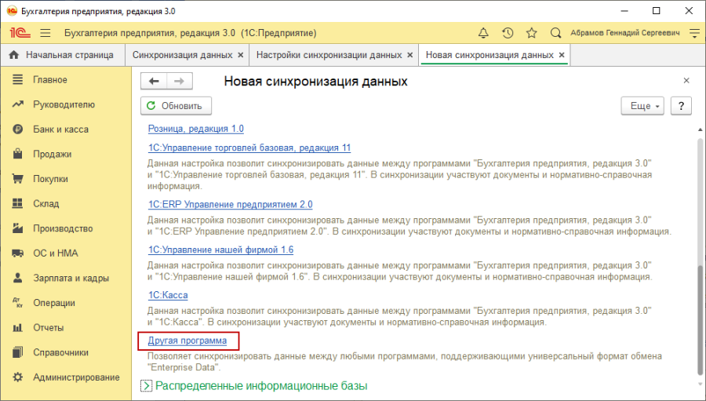706x401 pixels.
Task: Open 1С:ERP Управление предприятием 2.0 link
Action: [x=230, y=205]
